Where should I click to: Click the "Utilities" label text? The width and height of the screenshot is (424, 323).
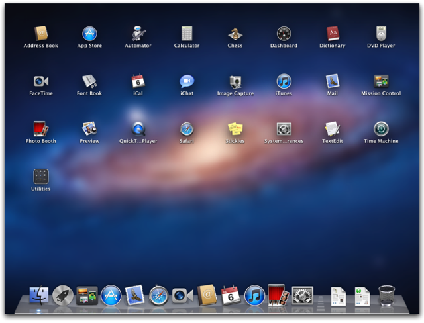tap(41, 189)
